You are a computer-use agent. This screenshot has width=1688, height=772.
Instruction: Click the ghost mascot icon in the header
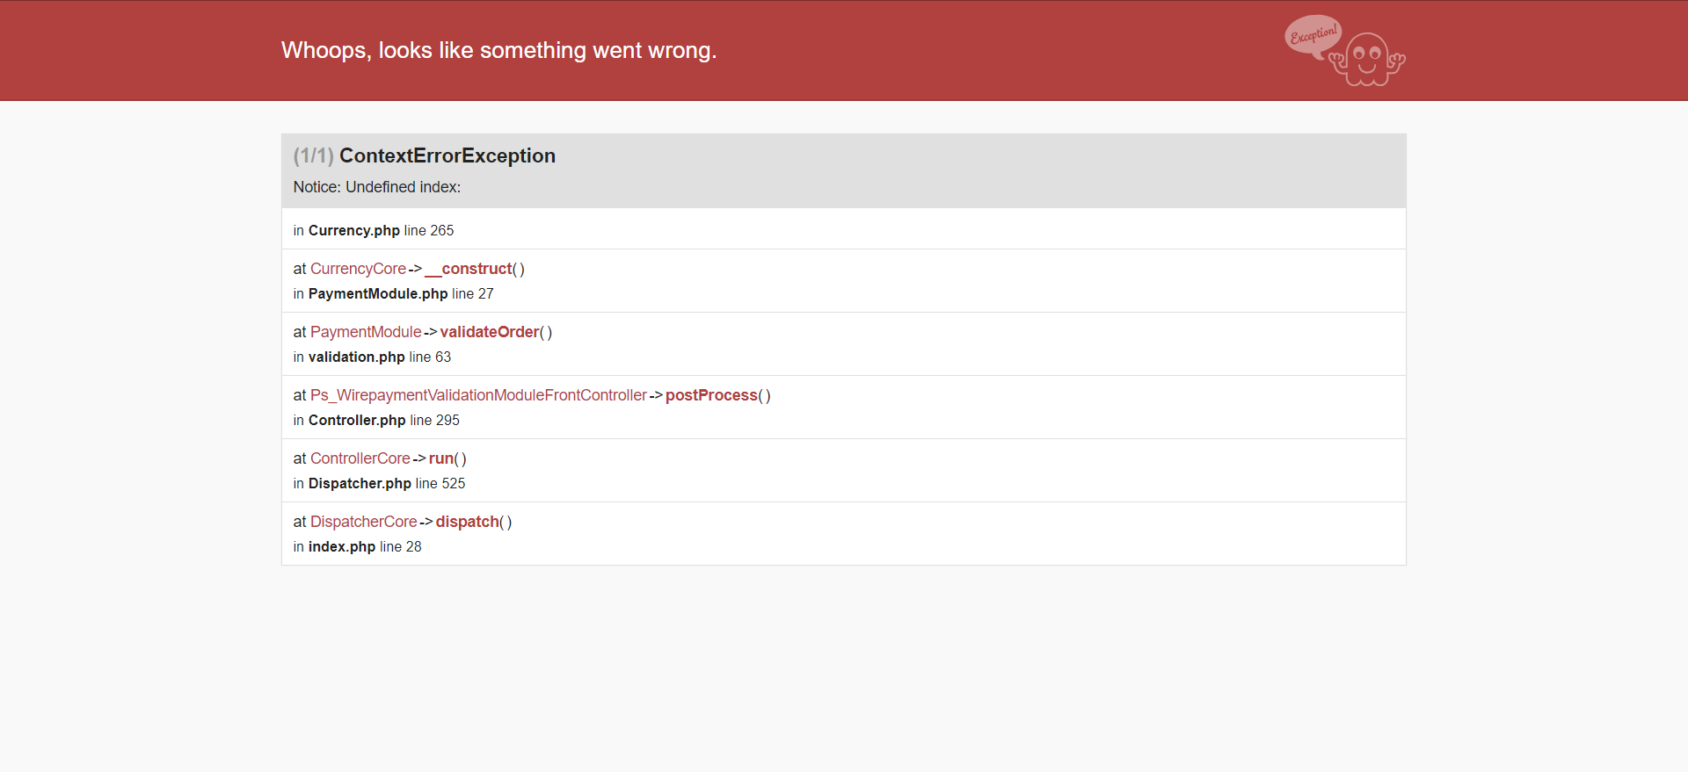1368,60
